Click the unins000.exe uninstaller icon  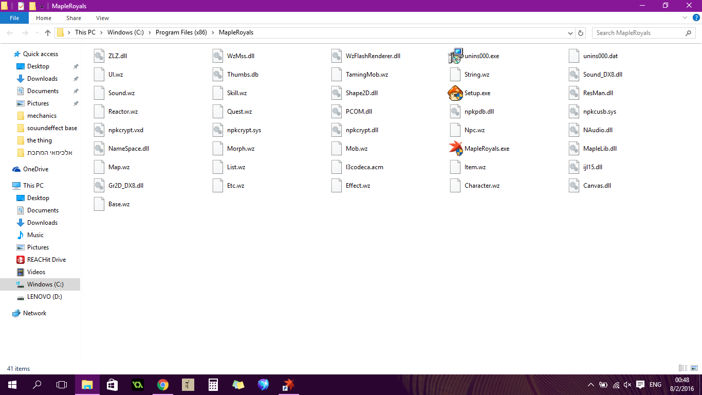click(x=455, y=56)
